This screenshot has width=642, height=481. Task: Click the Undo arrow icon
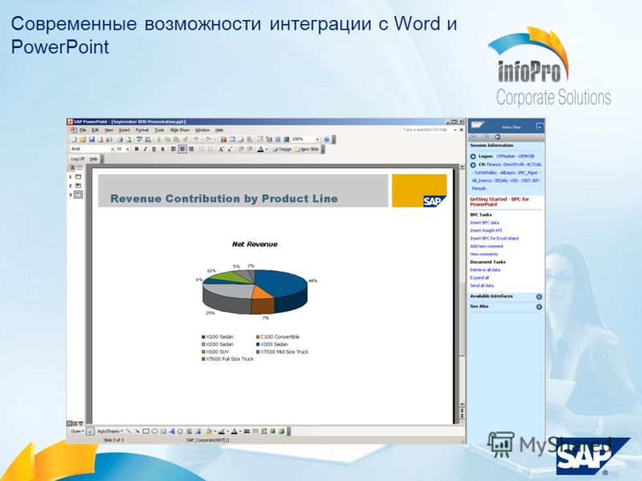(196, 139)
